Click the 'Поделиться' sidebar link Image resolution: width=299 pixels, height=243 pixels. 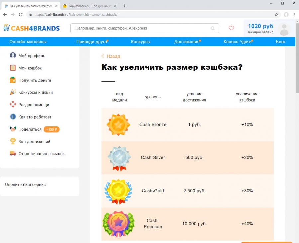30,129
